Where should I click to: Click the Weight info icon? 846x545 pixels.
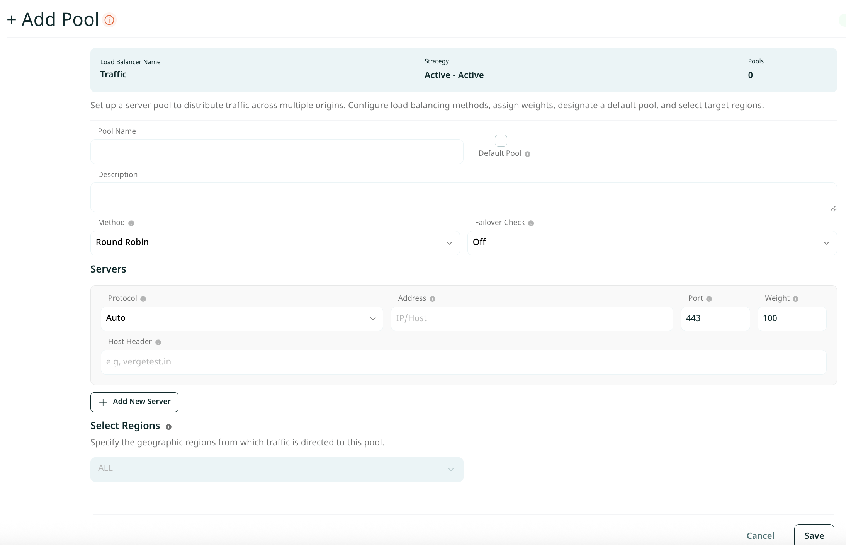(795, 299)
